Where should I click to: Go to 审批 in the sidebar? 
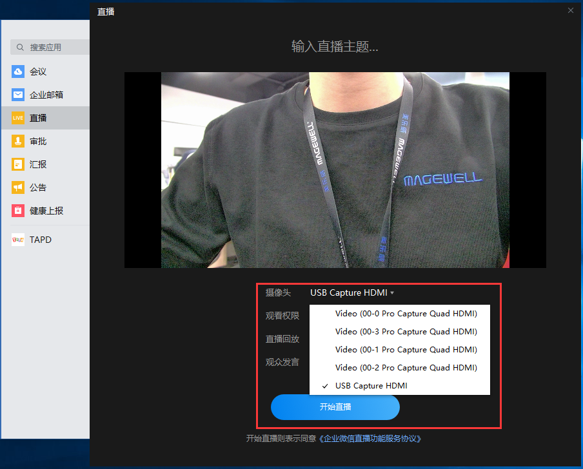point(45,141)
